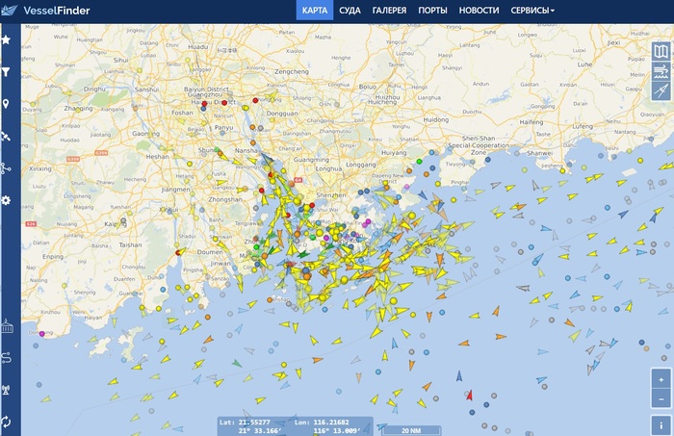The image size is (674, 436).
Task: Click the Huiyang label on map
Action: [x=394, y=153]
